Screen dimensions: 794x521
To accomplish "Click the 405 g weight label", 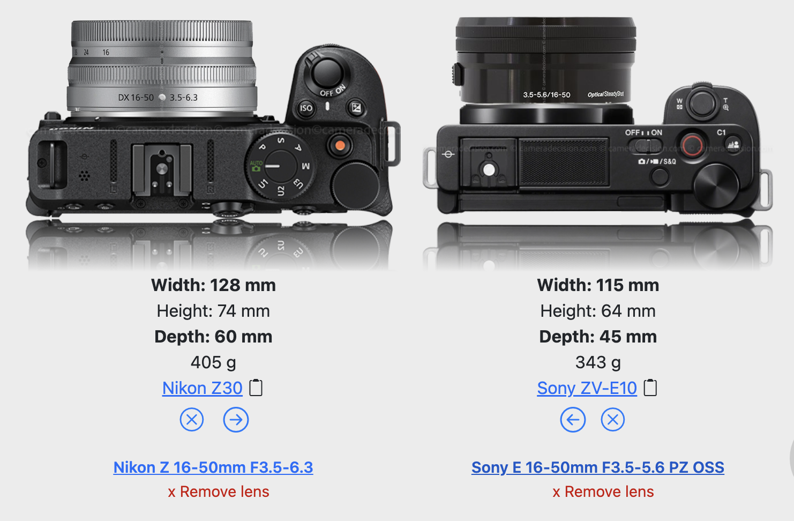I will pos(213,362).
